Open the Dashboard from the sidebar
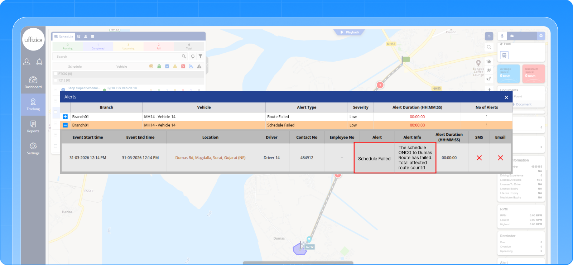Screen dimensions: 573x265 (x=33, y=82)
